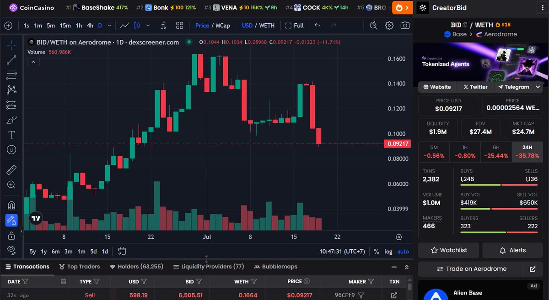Screen dimensions: 549x300
Task: Toggle hide all drawings eye icon
Action: (x=12, y=250)
